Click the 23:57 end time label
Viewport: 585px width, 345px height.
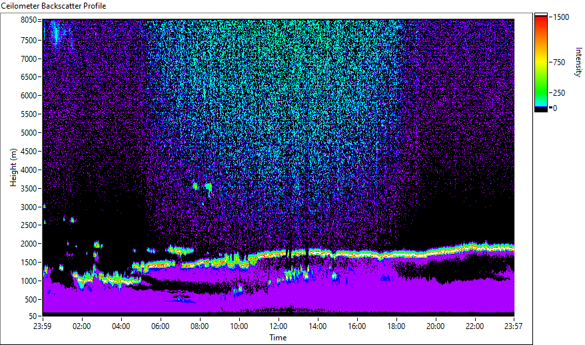point(513,326)
